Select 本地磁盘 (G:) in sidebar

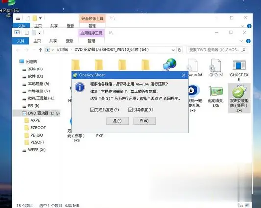click(x=36, y=91)
